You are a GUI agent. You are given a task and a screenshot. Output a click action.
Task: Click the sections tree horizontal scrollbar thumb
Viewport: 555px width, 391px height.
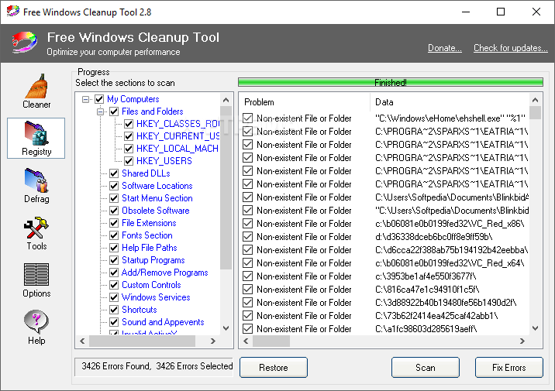click(142, 341)
